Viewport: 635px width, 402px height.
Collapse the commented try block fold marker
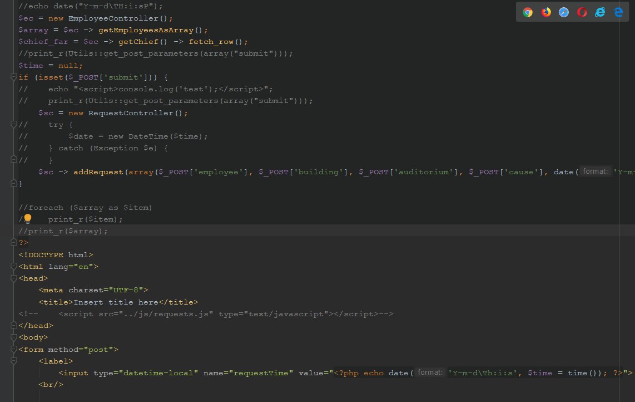point(13,125)
